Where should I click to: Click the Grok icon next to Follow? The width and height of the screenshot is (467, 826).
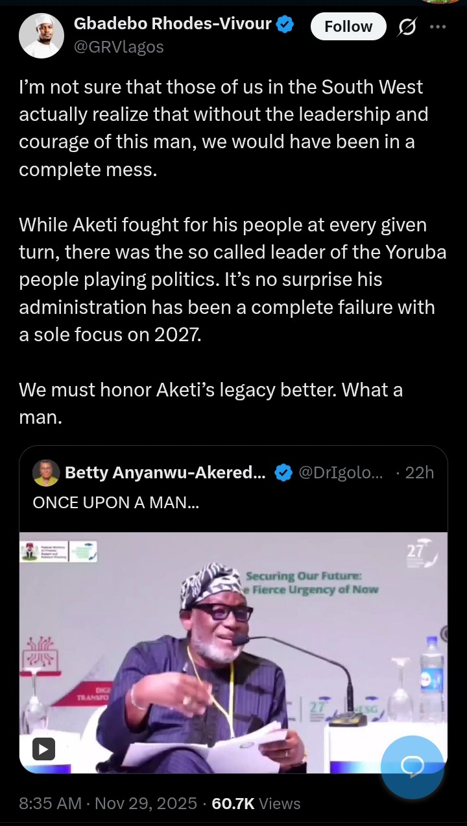point(407,27)
